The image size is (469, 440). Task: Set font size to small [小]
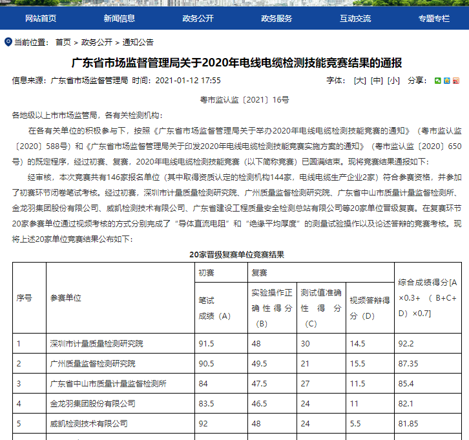[393, 81]
